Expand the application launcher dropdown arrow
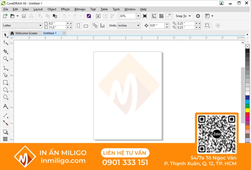This screenshot has width=251, height=170. click(x=212, y=16)
